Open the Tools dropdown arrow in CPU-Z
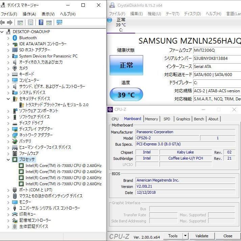The height and width of the screenshot is (241, 241). tap(185, 236)
